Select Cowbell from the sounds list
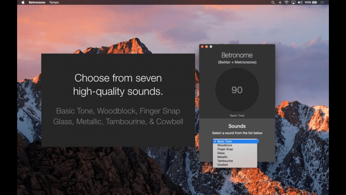 click(x=235, y=165)
